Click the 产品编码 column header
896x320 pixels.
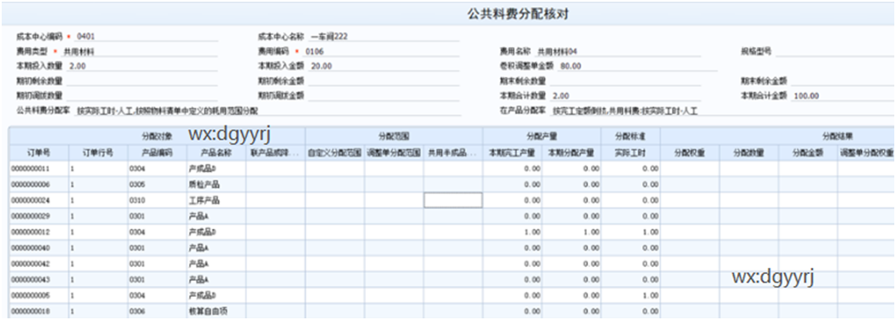(x=157, y=153)
